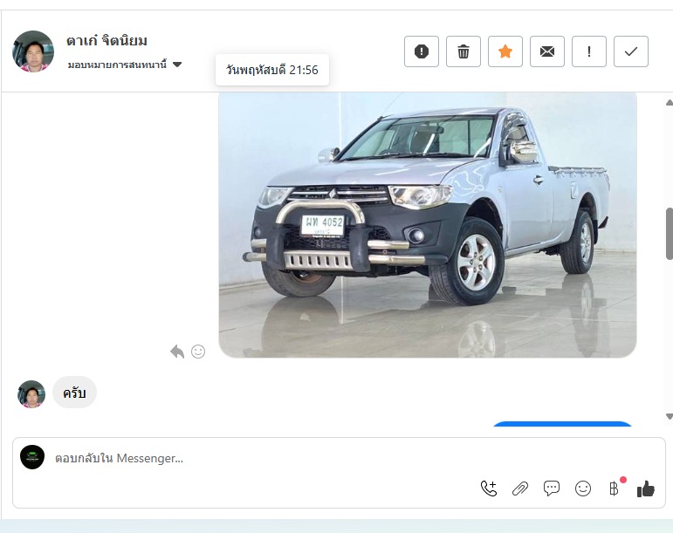Click the chat scrollbar thumb
Screen dimensions: 673x533
pos(670,234)
